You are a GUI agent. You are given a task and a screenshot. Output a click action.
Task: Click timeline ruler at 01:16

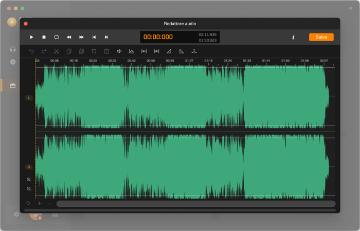click(x=208, y=61)
